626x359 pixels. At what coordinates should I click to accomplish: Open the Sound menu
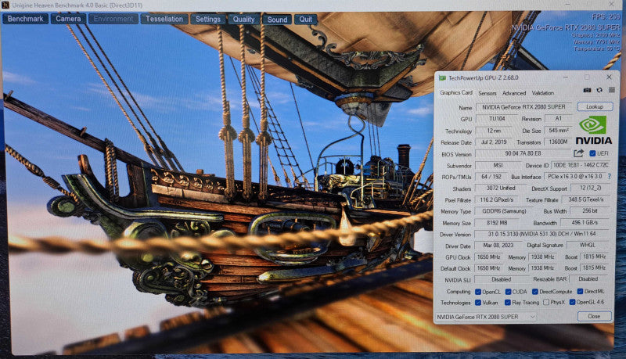point(277,19)
